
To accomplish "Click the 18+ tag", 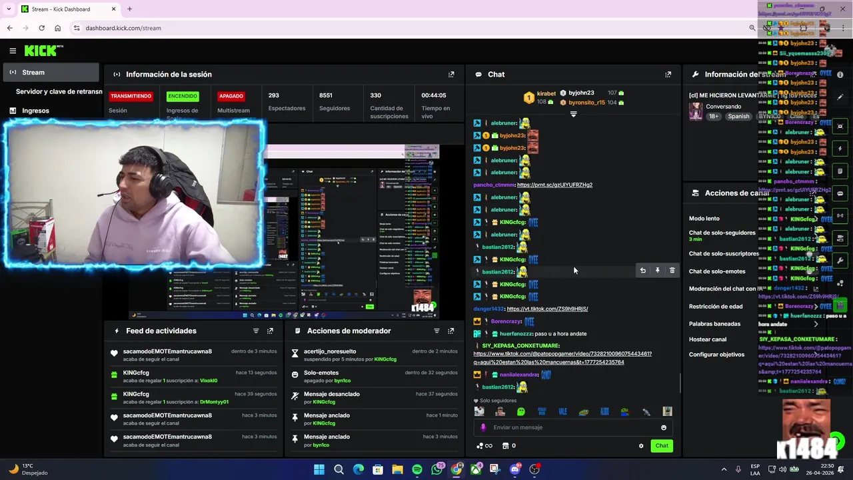I will (714, 116).
